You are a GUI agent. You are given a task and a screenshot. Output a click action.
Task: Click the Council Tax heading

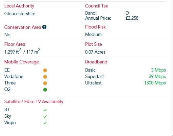coord(97,6)
